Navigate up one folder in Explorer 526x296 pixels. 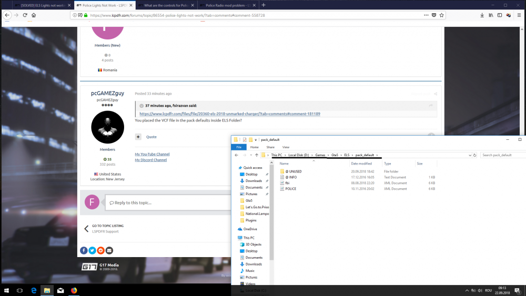(x=257, y=155)
